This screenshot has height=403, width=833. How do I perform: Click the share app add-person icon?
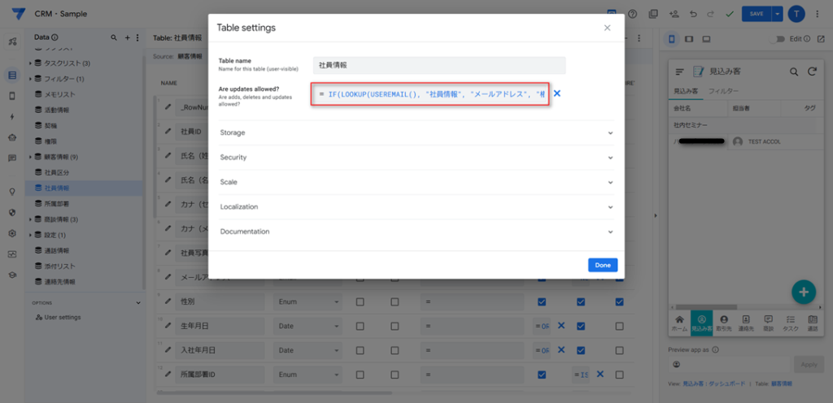point(673,14)
